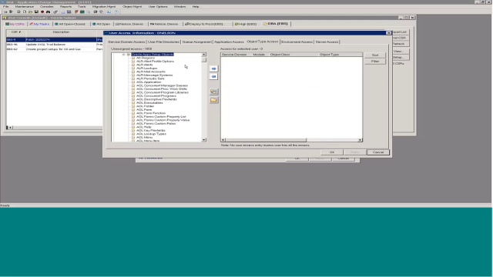Open the User Options menu
This screenshot has width=493, height=277.
click(x=158, y=7)
